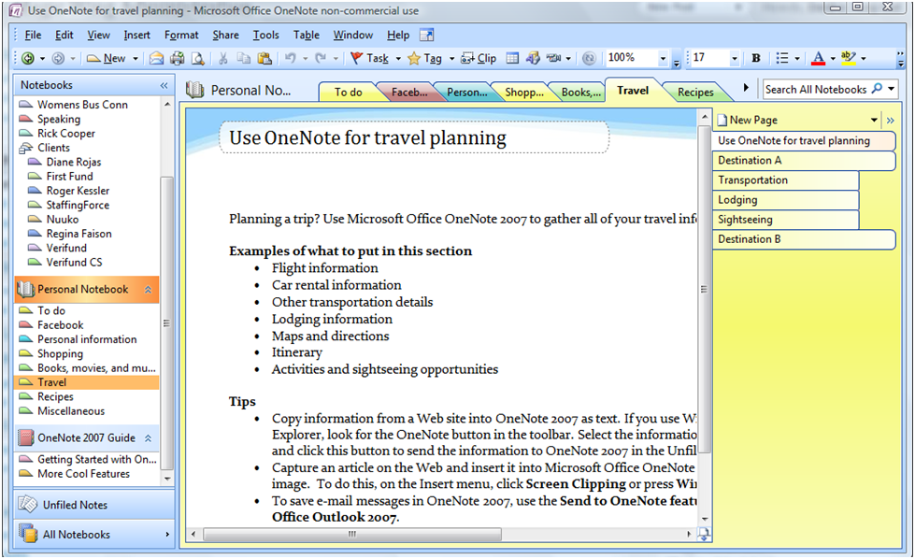Click the screen Clip button

click(x=479, y=58)
